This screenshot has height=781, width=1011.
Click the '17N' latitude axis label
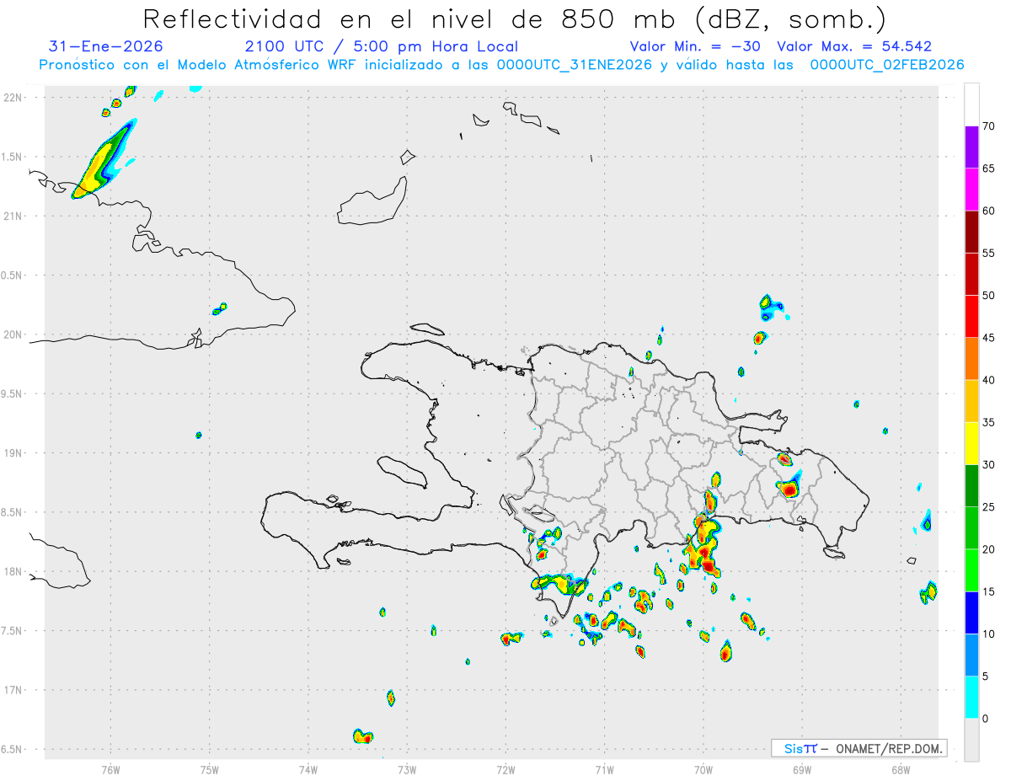pos(13,690)
